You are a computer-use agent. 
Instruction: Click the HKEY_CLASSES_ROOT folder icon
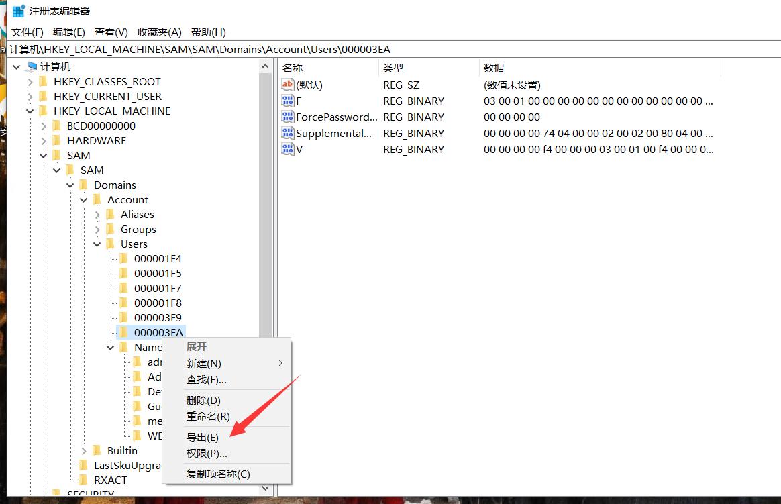(44, 82)
